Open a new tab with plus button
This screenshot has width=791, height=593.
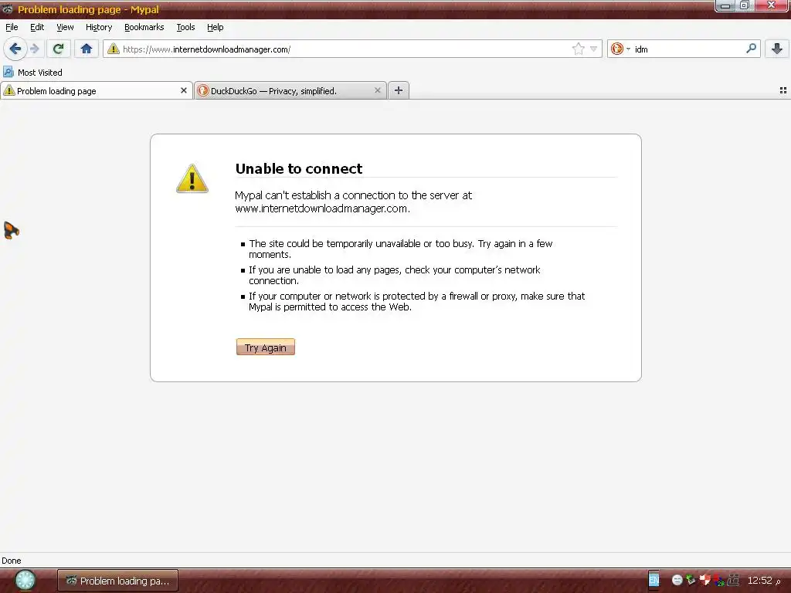(x=399, y=90)
